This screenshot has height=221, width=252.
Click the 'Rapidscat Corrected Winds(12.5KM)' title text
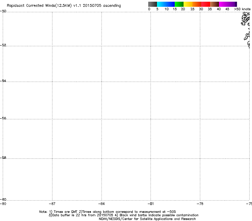click(x=39, y=6)
